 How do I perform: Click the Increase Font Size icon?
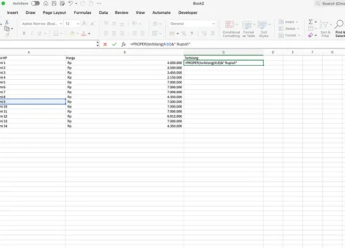(x=84, y=23)
